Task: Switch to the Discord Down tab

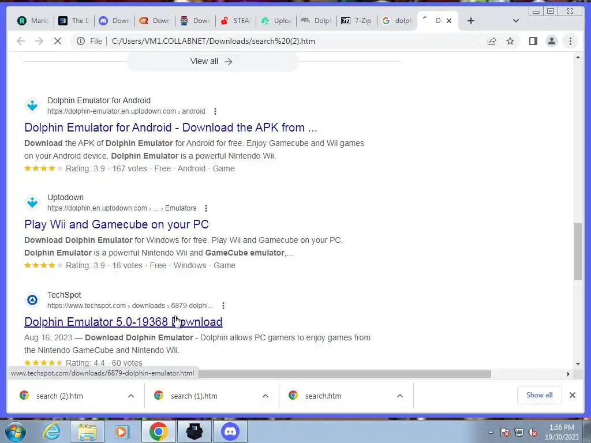Action: coord(115,21)
